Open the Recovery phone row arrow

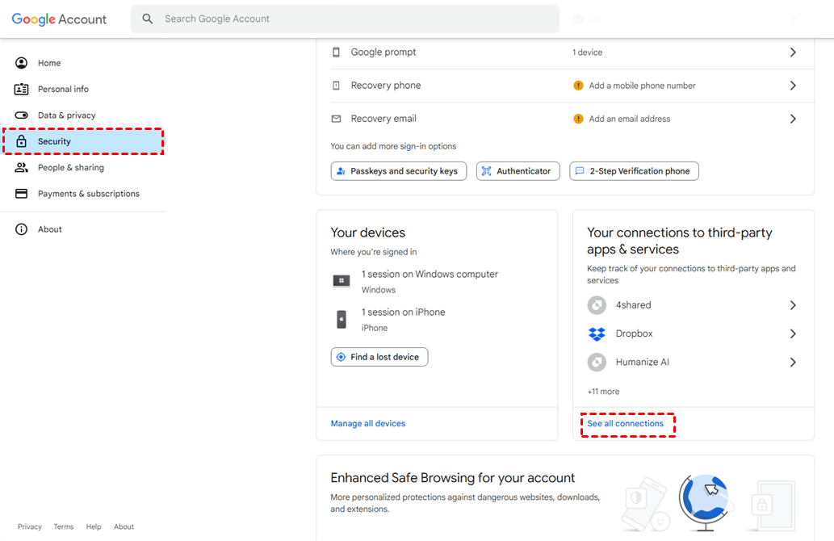793,86
